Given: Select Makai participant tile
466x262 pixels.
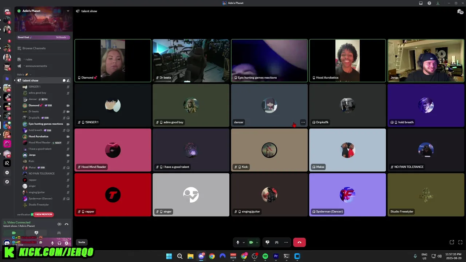Looking at the screenshot, I should click(347, 150).
